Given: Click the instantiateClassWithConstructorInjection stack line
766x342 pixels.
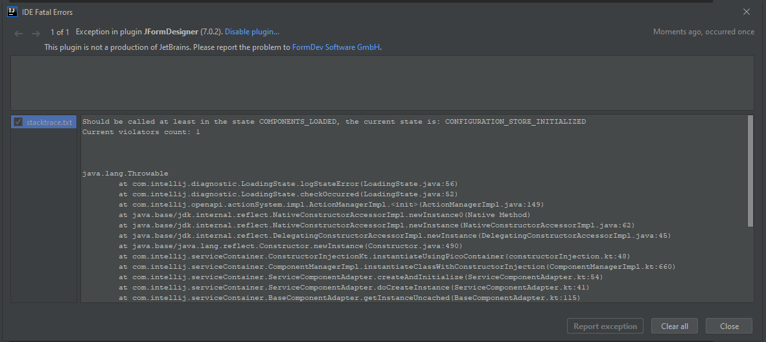Looking at the screenshot, I should (x=397, y=266).
